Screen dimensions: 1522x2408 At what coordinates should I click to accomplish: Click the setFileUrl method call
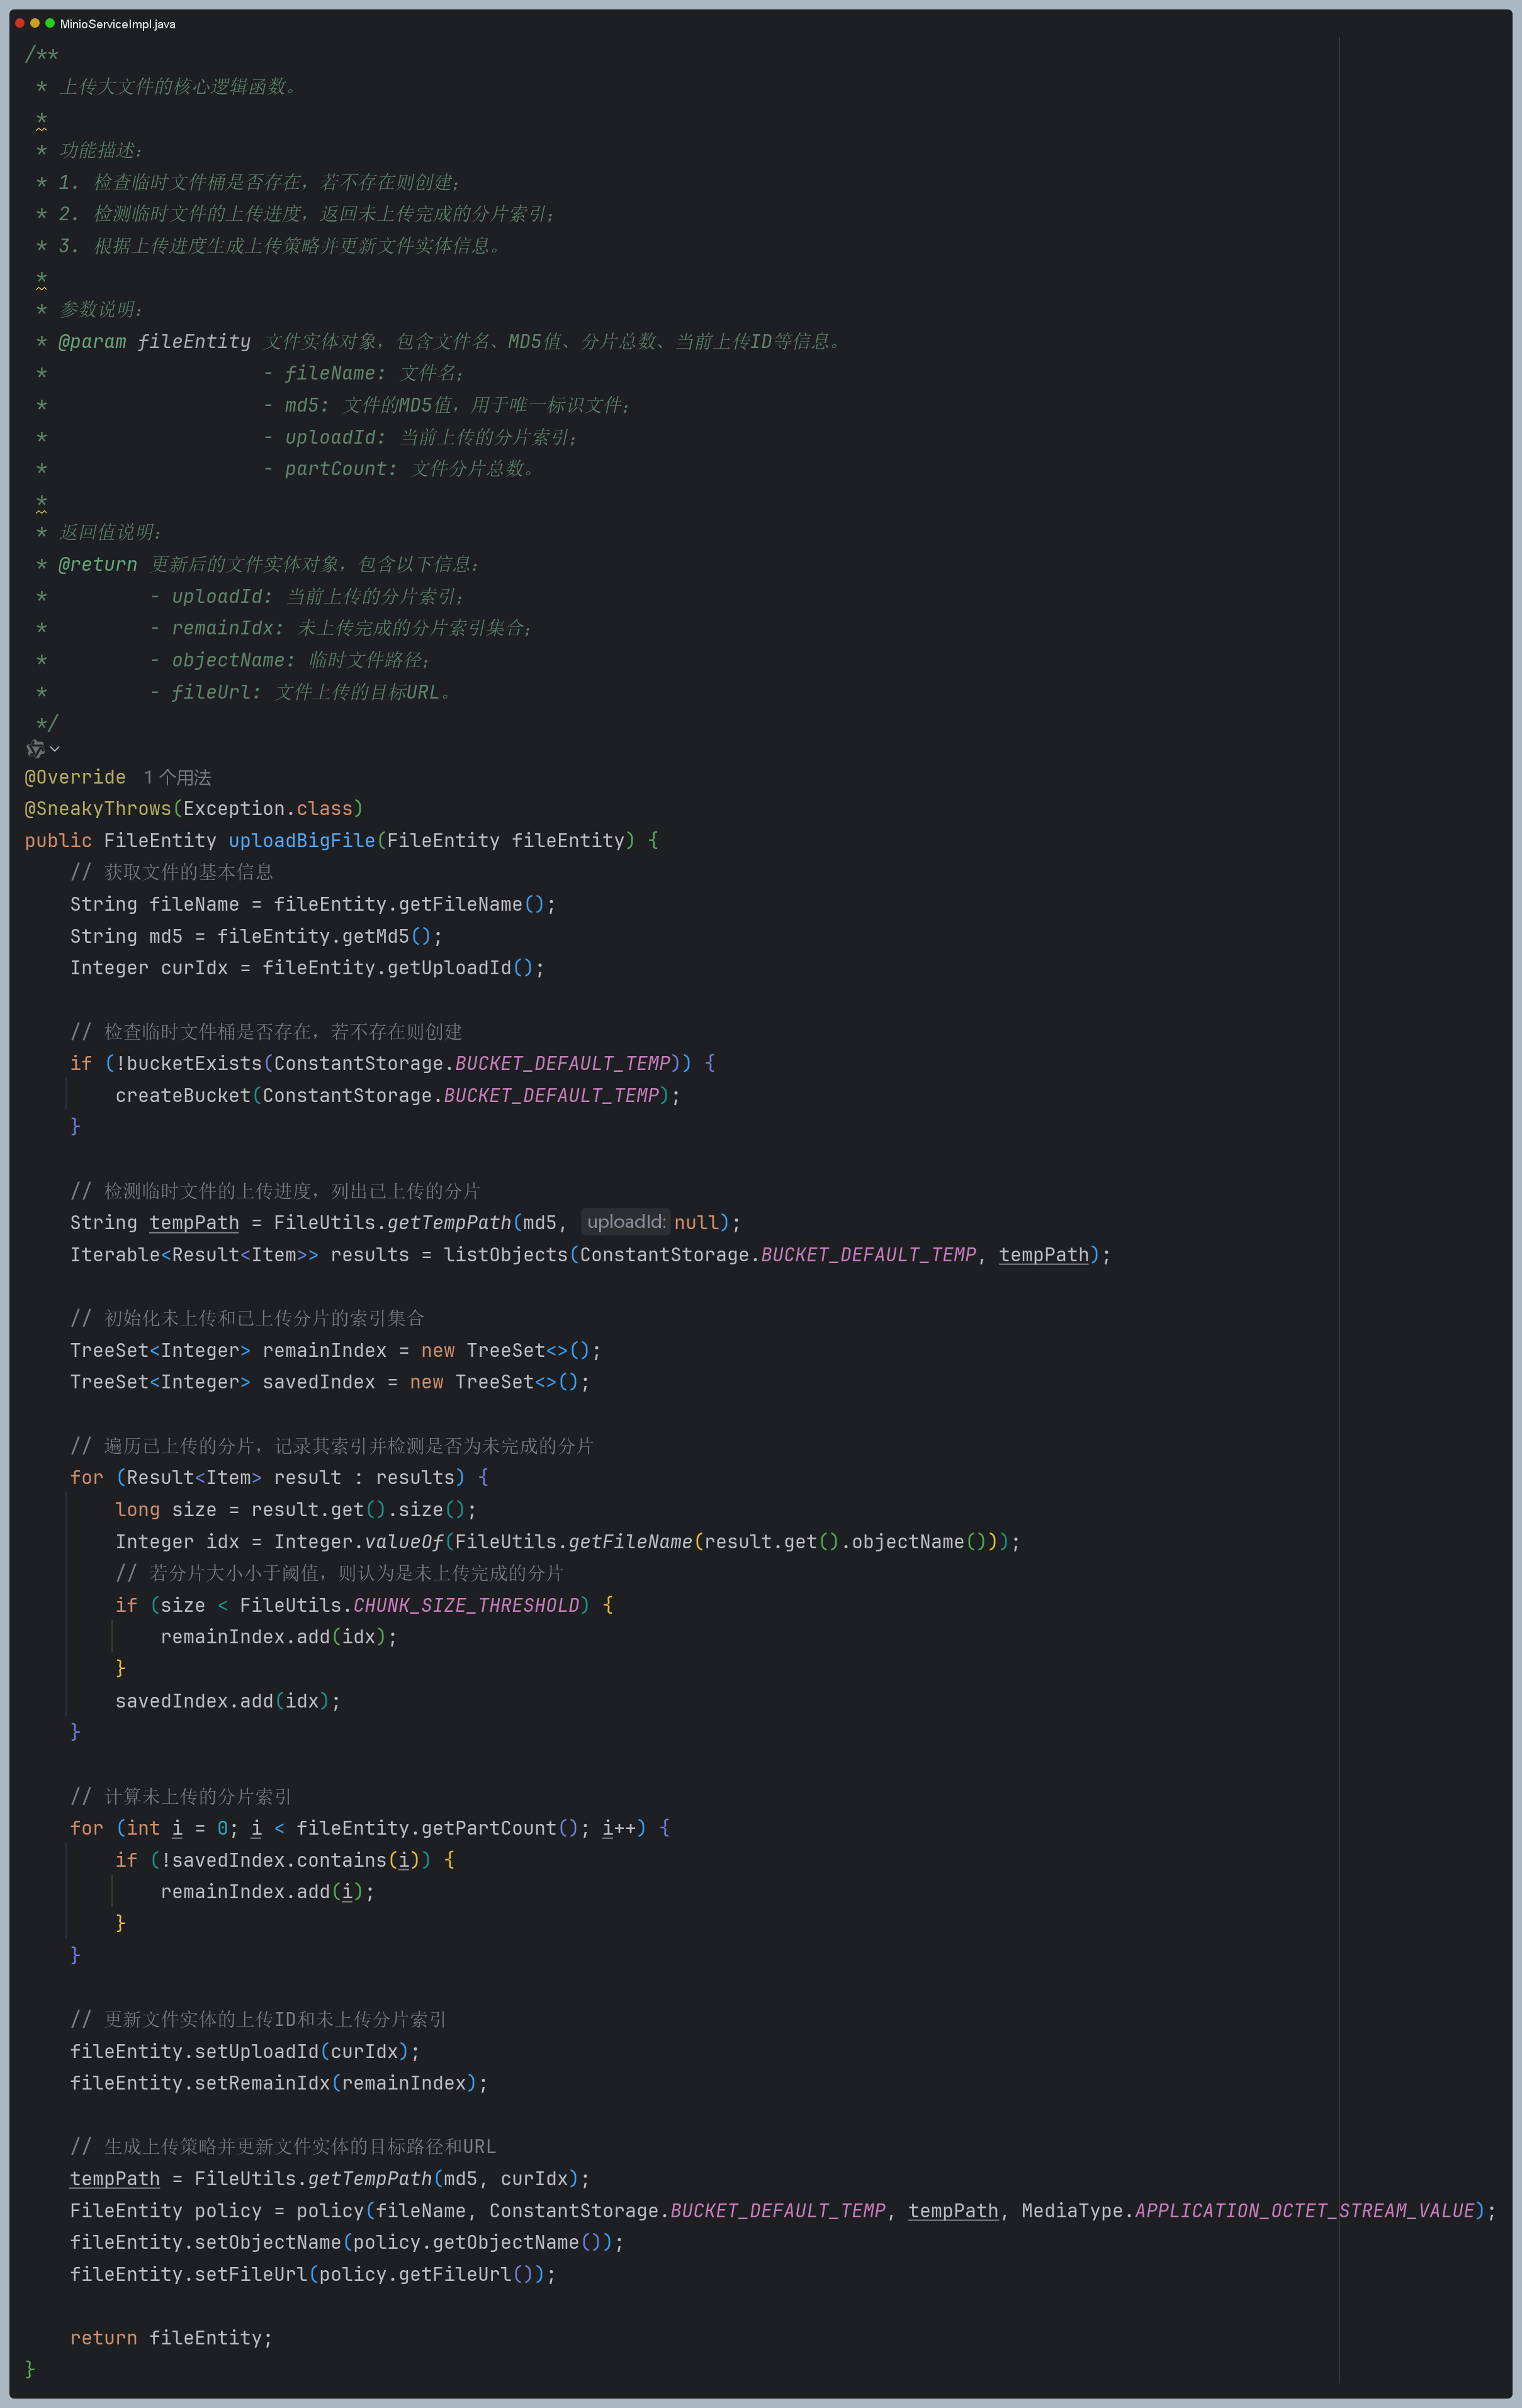point(251,2274)
